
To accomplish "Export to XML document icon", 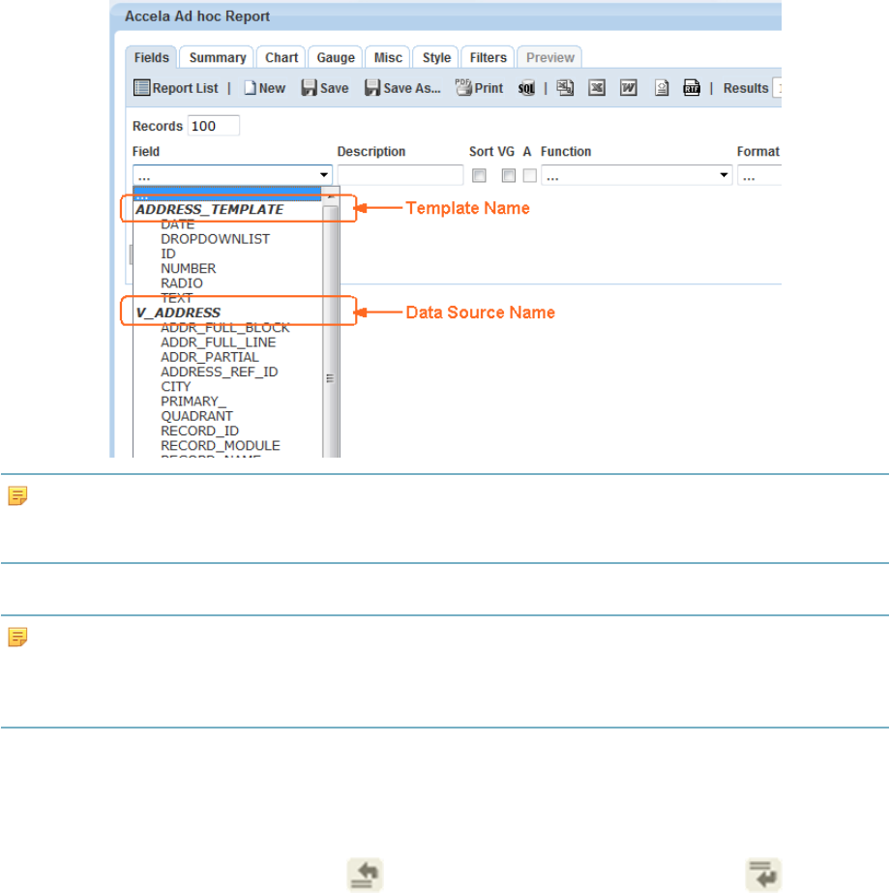I will click(662, 88).
